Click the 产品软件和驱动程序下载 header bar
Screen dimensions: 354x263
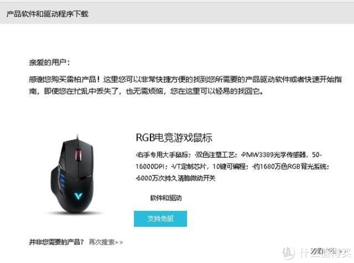click(x=177, y=14)
